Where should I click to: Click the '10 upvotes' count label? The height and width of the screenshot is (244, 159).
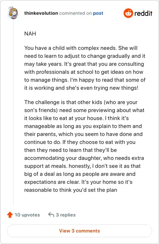click(27, 215)
